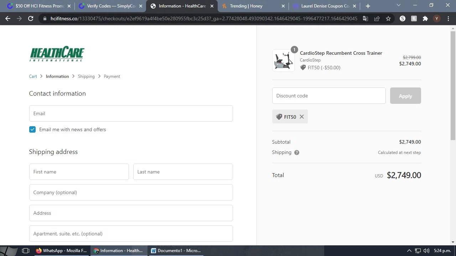Click the share page icon in address bar
Viewport: 456px width, 256px height.
click(377, 18)
